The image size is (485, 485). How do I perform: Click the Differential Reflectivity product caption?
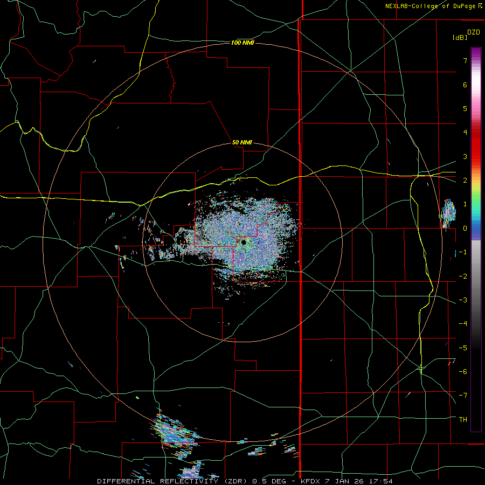click(245, 481)
